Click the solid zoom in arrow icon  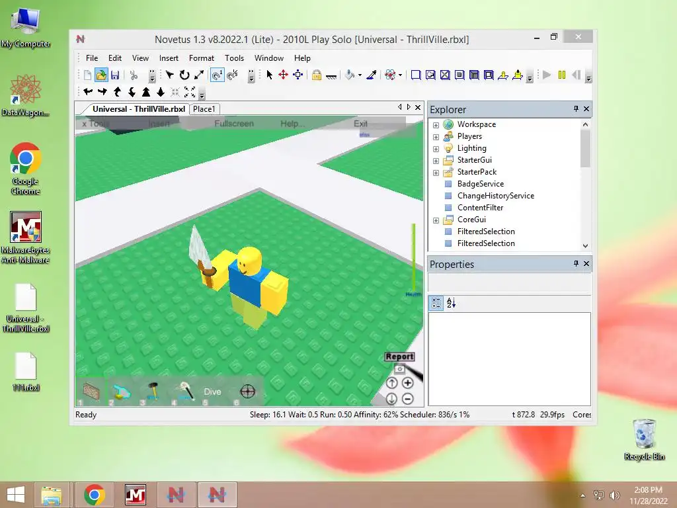[x=146, y=91]
